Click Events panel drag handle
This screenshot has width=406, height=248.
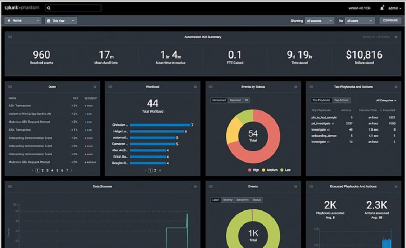(x=210, y=187)
